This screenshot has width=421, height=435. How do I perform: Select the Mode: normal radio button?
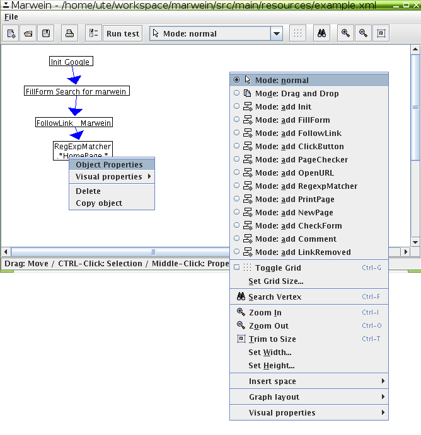[236, 80]
